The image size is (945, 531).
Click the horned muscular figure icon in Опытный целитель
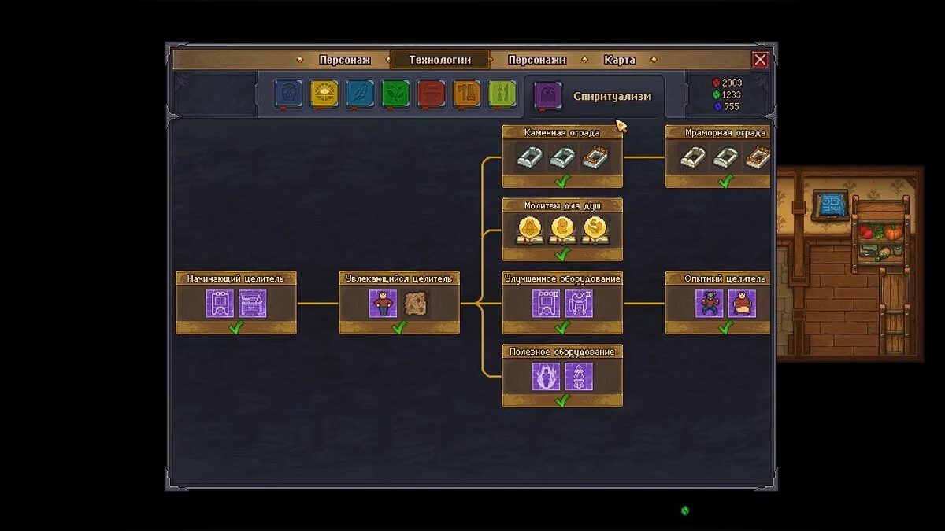[x=709, y=303]
